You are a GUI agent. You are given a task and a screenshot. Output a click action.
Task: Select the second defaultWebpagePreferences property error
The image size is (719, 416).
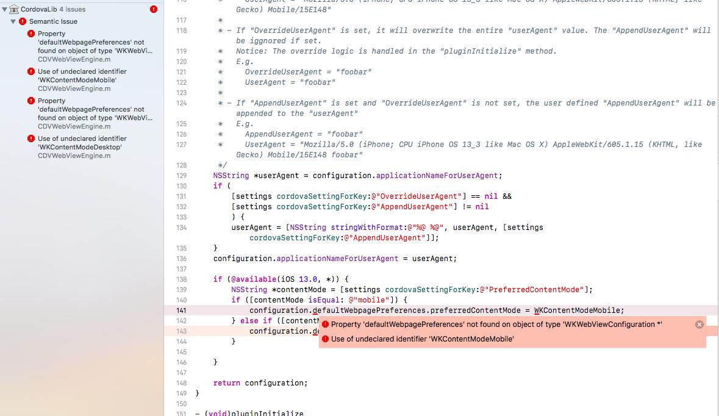click(x=90, y=113)
